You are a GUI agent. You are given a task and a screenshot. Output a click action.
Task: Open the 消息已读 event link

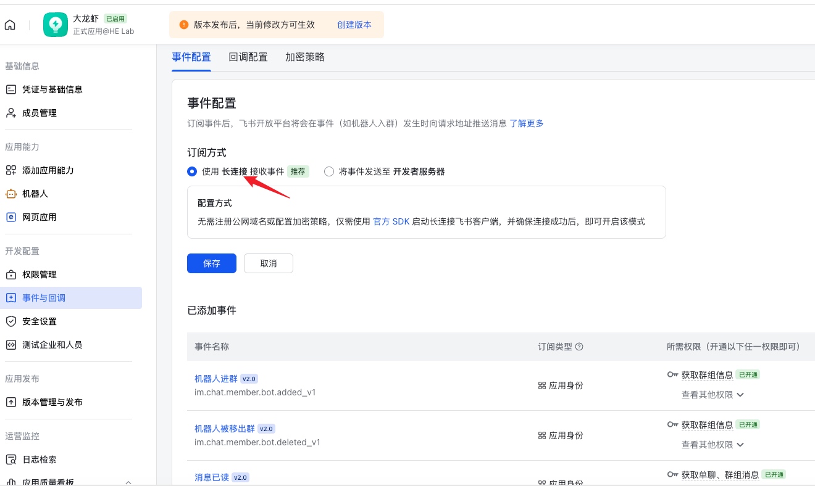[x=212, y=477]
